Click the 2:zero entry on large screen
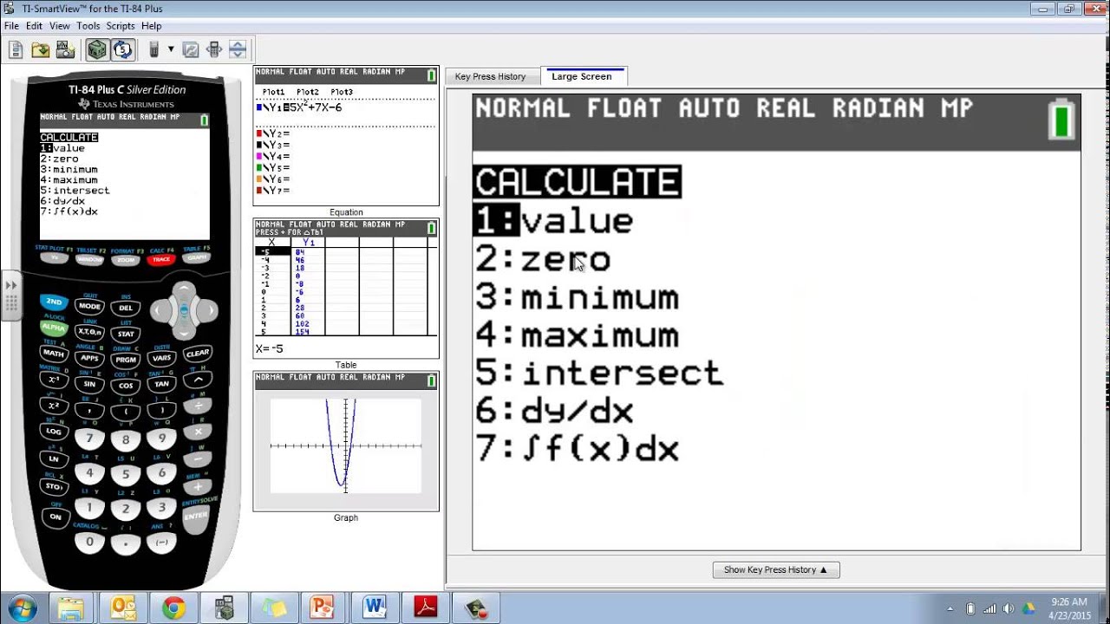 click(x=543, y=259)
